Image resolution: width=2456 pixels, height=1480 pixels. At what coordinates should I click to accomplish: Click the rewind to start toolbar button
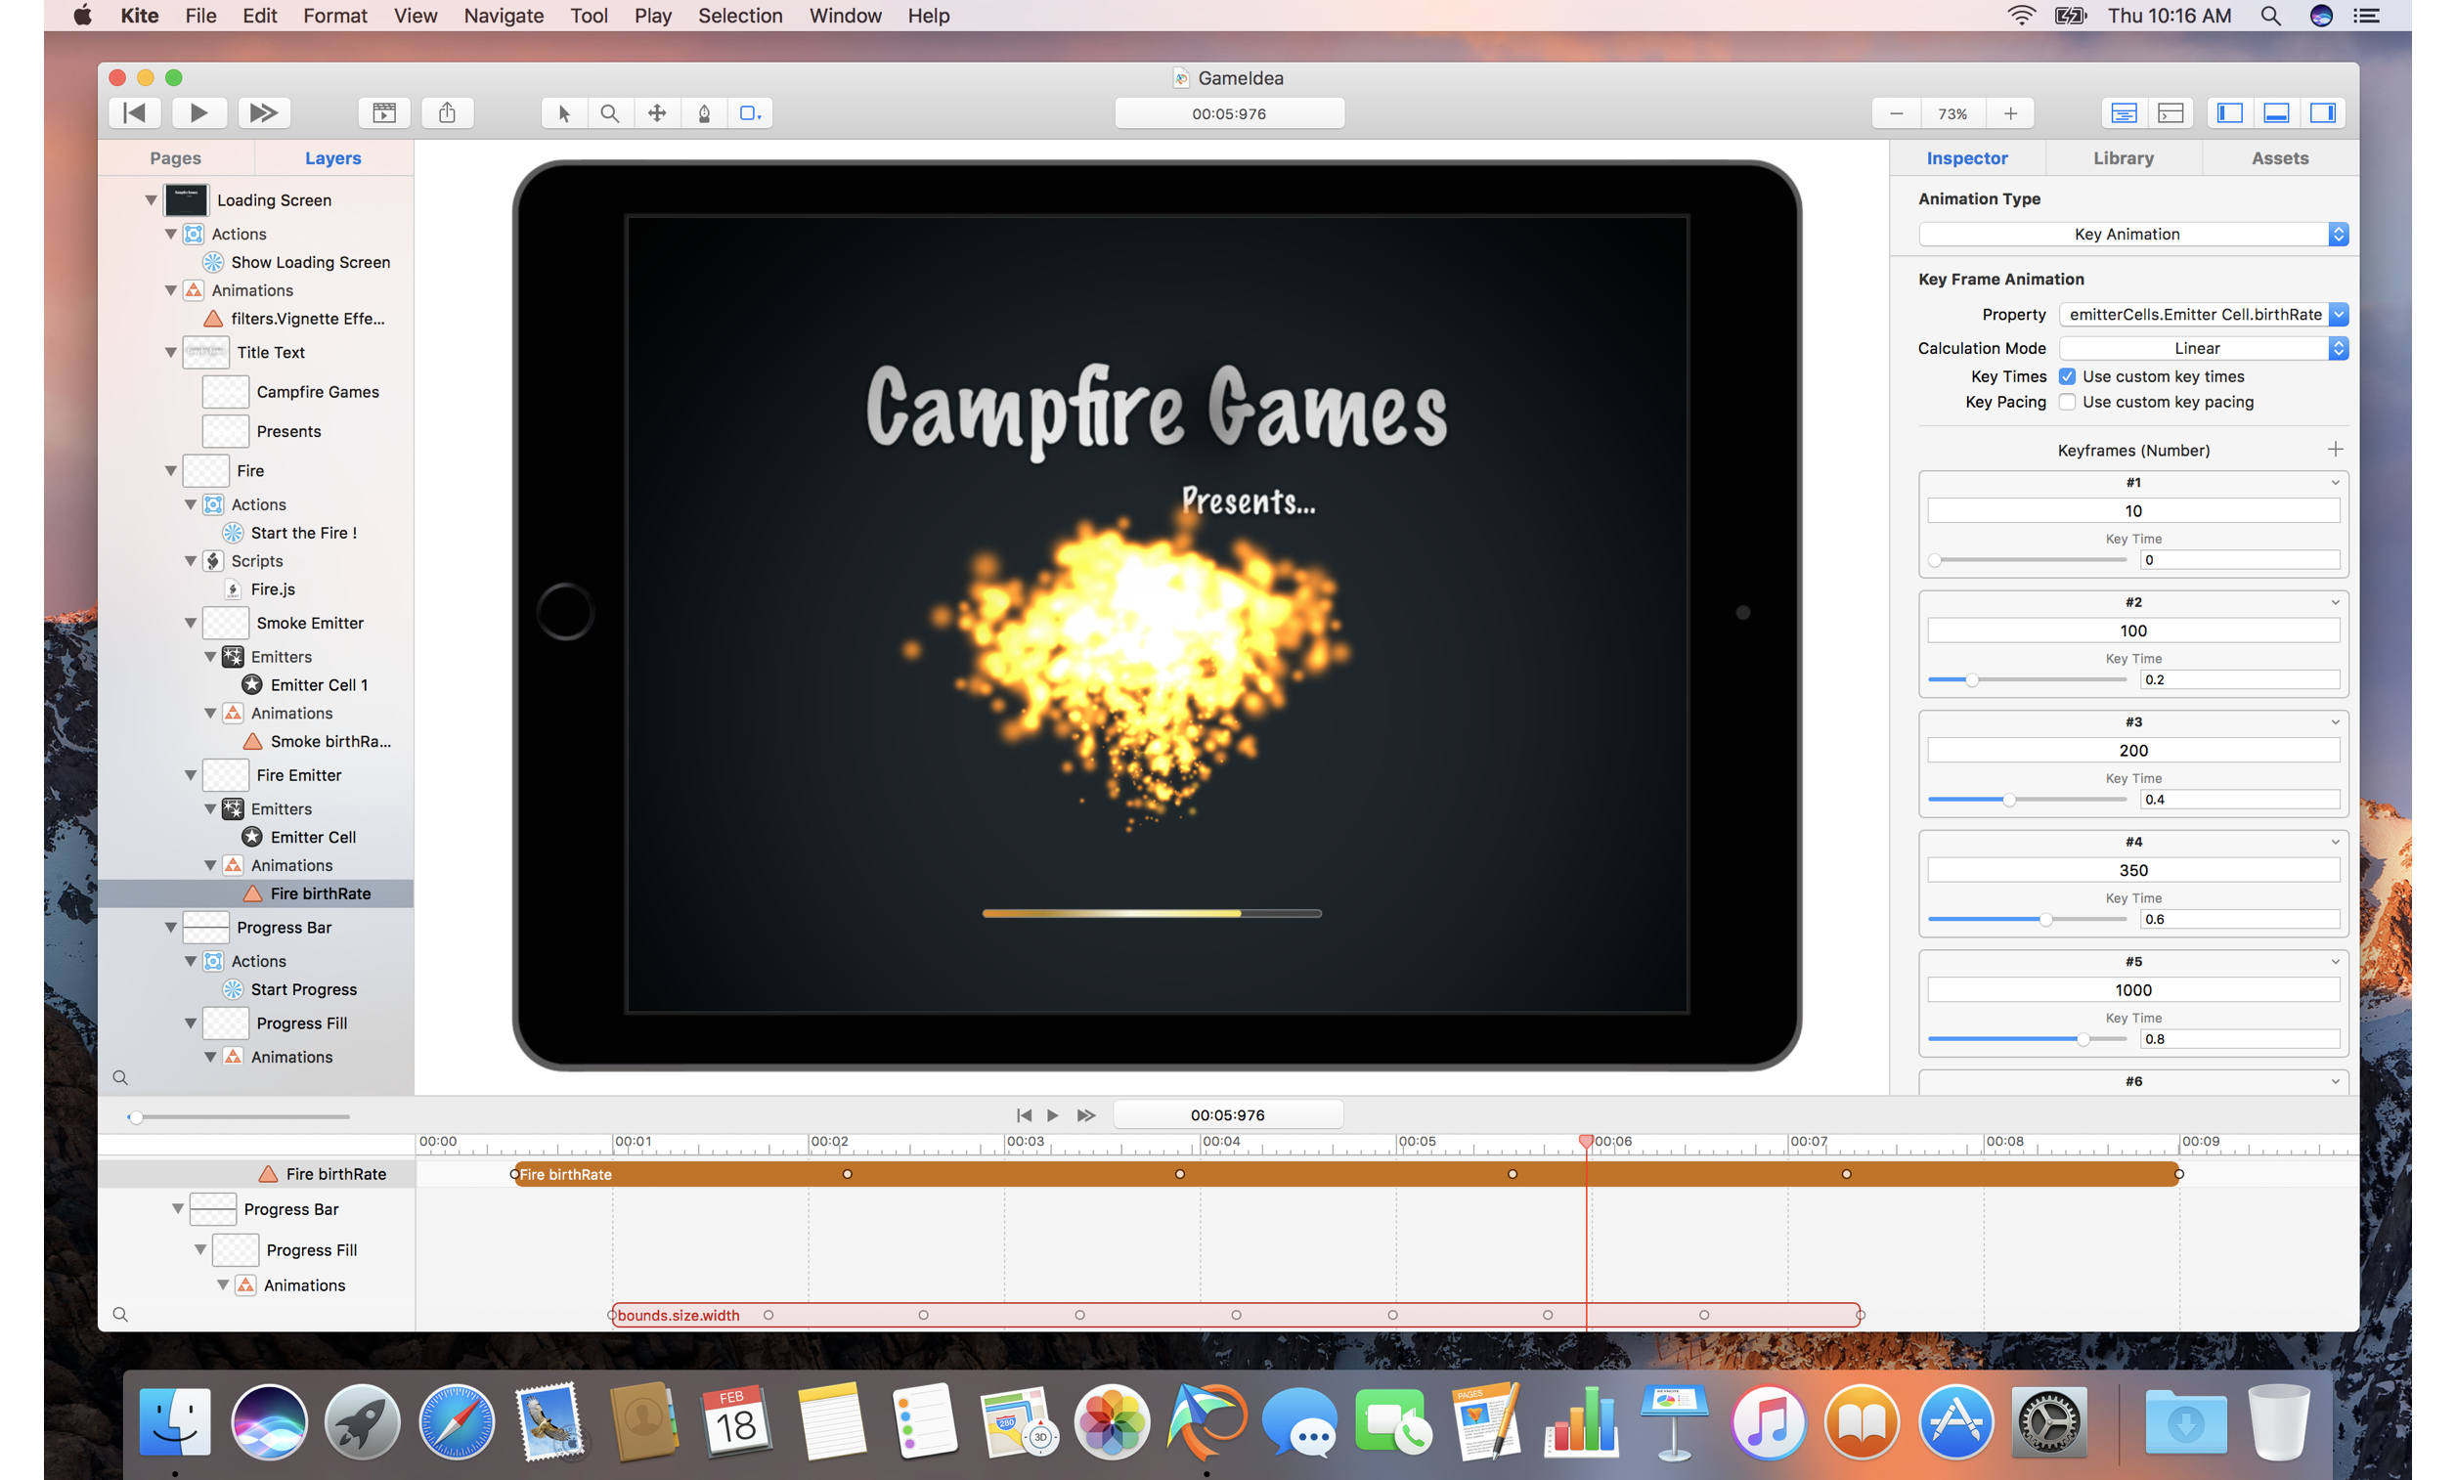tap(135, 112)
